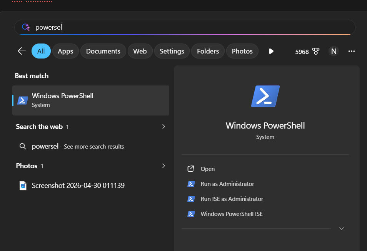Open the N account avatar

[x=334, y=51]
